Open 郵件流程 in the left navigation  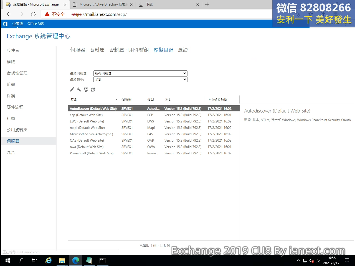click(15, 107)
